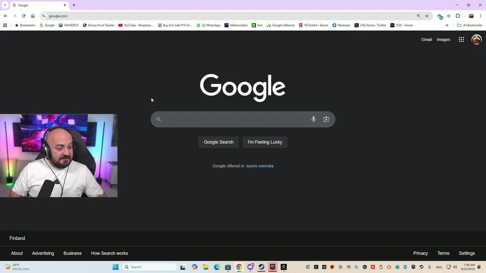Open Chrome Extensions puzzle icon
The width and height of the screenshot is (486, 273).
(458, 16)
